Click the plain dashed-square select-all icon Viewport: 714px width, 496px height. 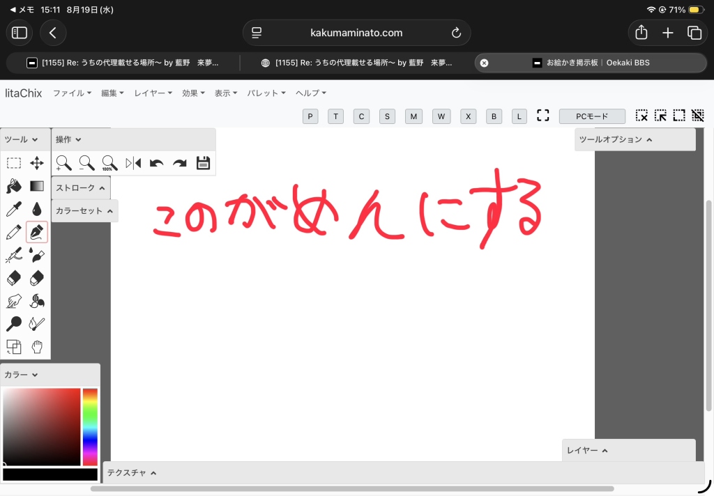coord(679,116)
